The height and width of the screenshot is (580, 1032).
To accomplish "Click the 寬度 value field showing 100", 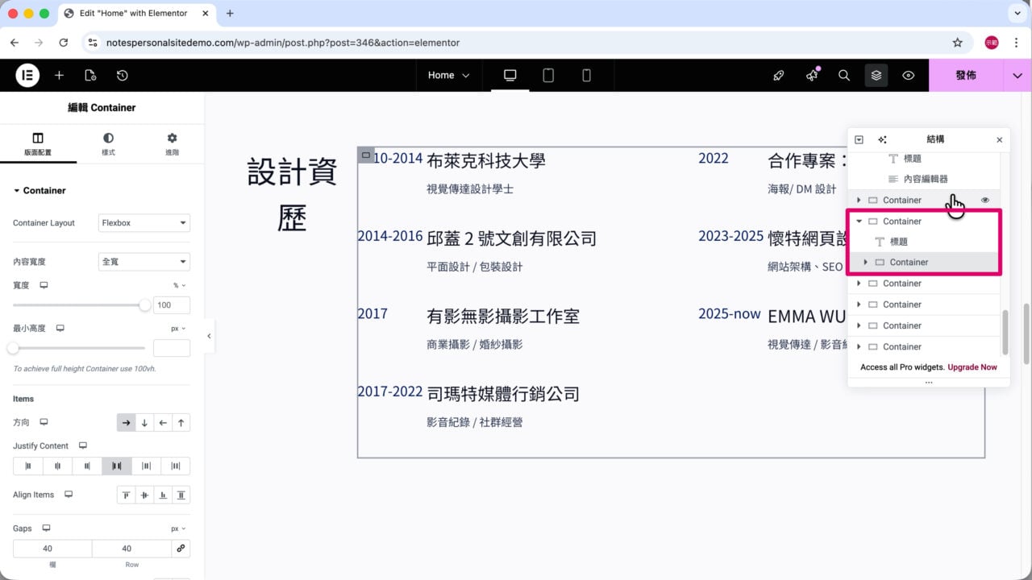I will coord(172,305).
